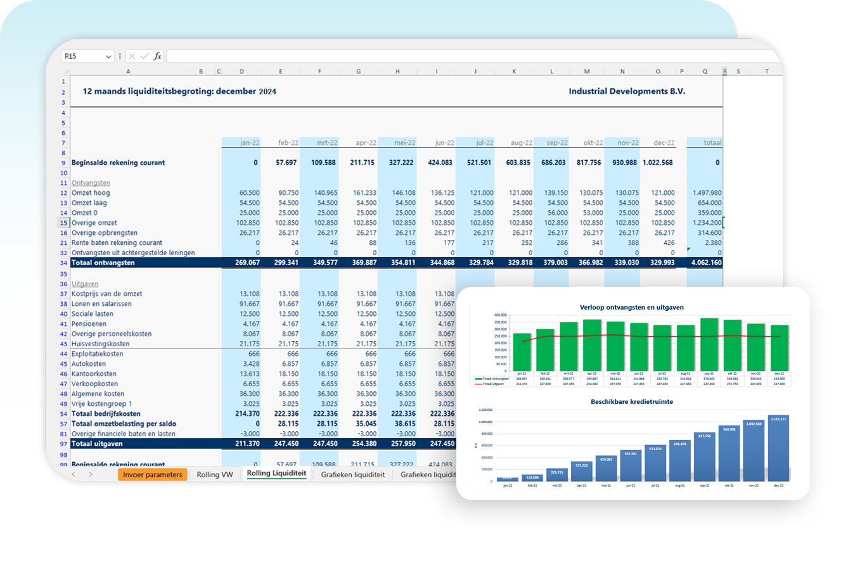
Task: Switch to the Invoer parameters sheet tab
Action: 153,474
